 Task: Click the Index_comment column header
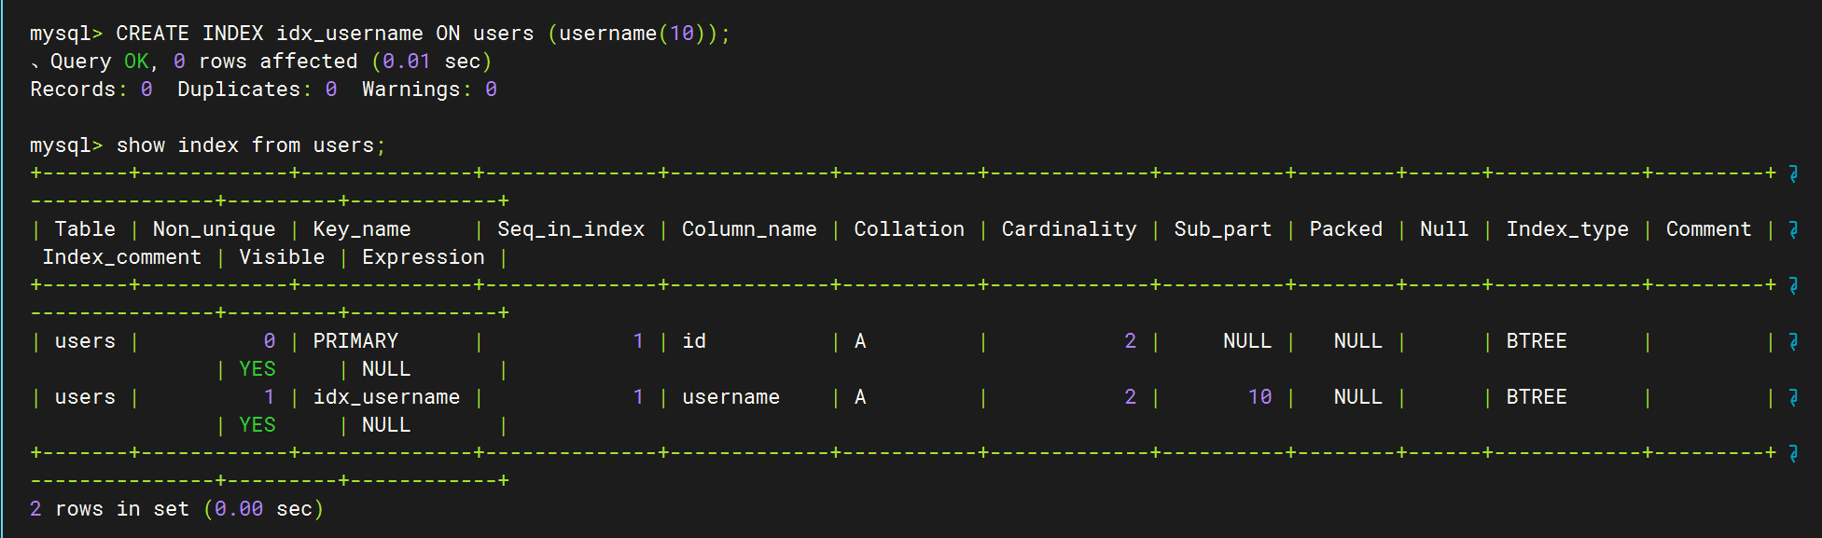(x=122, y=257)
